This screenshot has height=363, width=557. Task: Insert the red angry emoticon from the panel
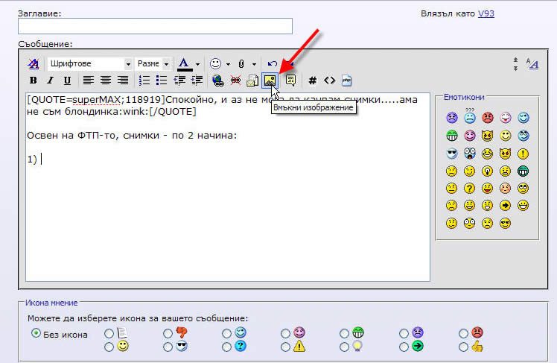[487, 118]
